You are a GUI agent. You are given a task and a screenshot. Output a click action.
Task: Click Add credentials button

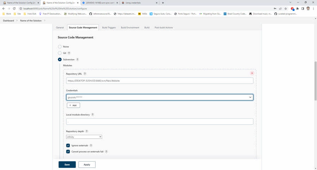(x=73, y=105)
